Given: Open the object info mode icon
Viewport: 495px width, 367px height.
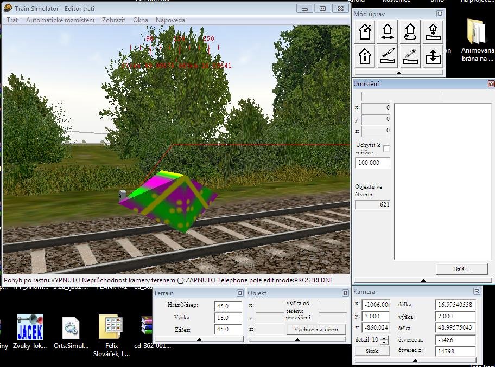Looking at the screenshot, I should coord(365,56).
